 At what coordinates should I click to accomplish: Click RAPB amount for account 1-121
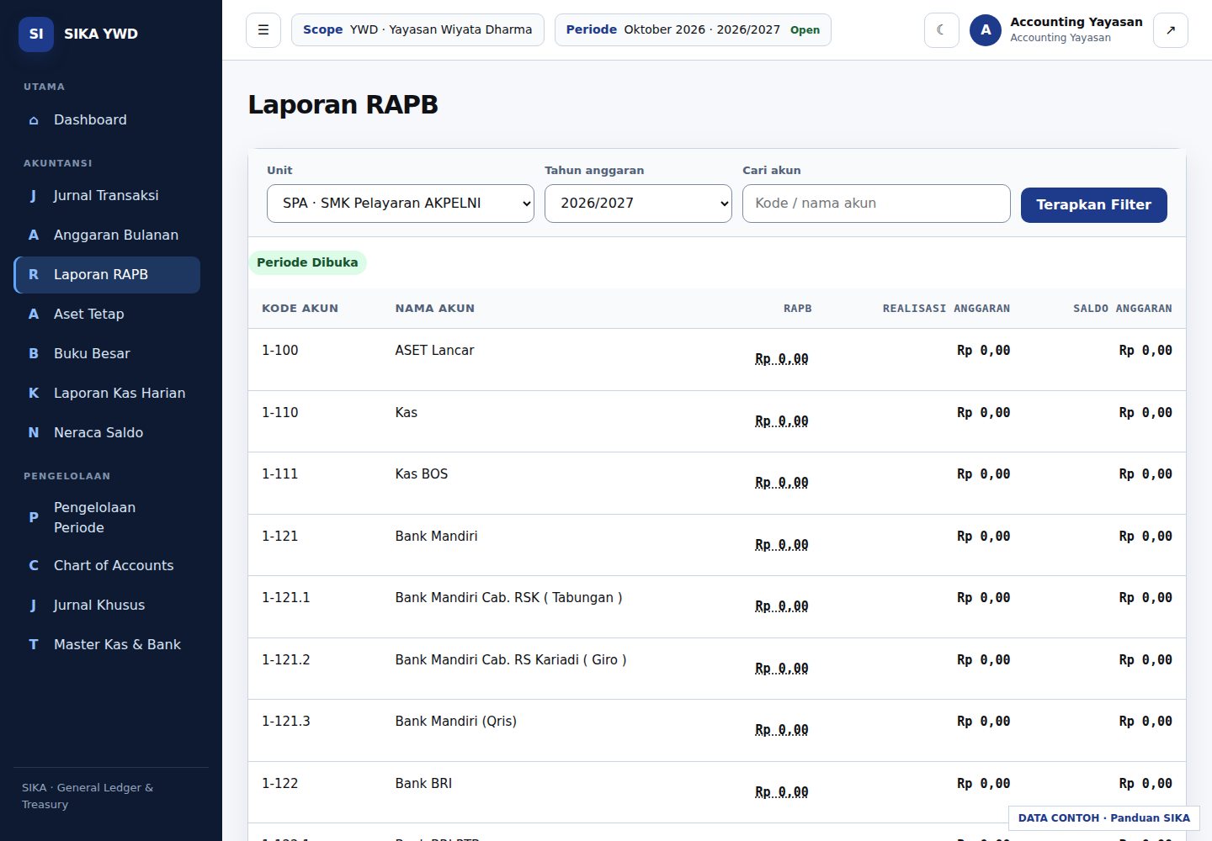point(781,545)
